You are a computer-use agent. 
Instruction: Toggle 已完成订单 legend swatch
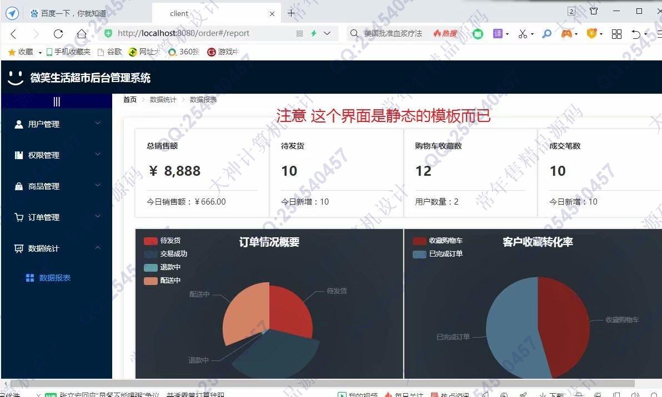coord(420,254)
